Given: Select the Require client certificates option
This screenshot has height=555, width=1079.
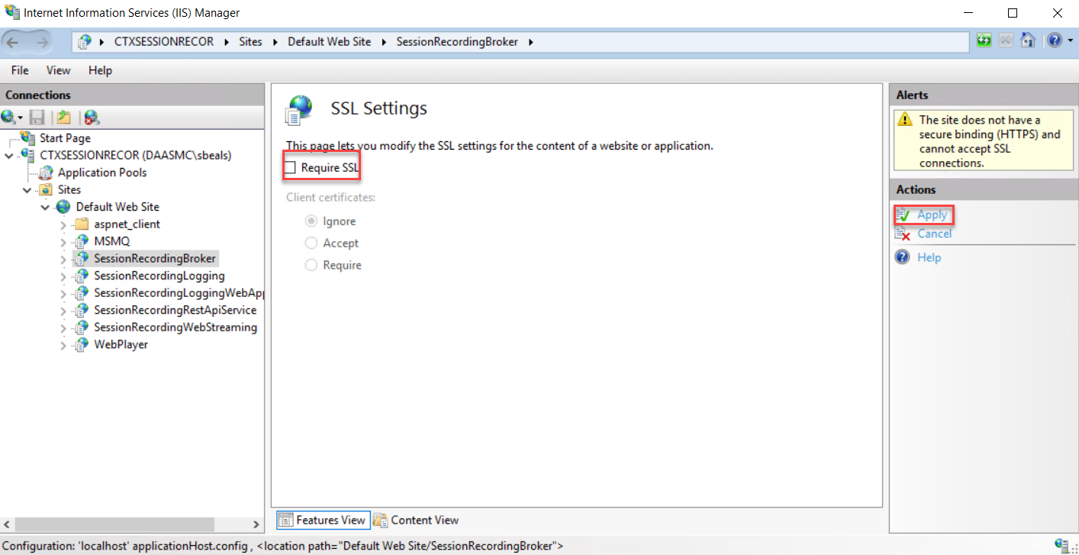Looking at the screenshot, I should point(311,265).
